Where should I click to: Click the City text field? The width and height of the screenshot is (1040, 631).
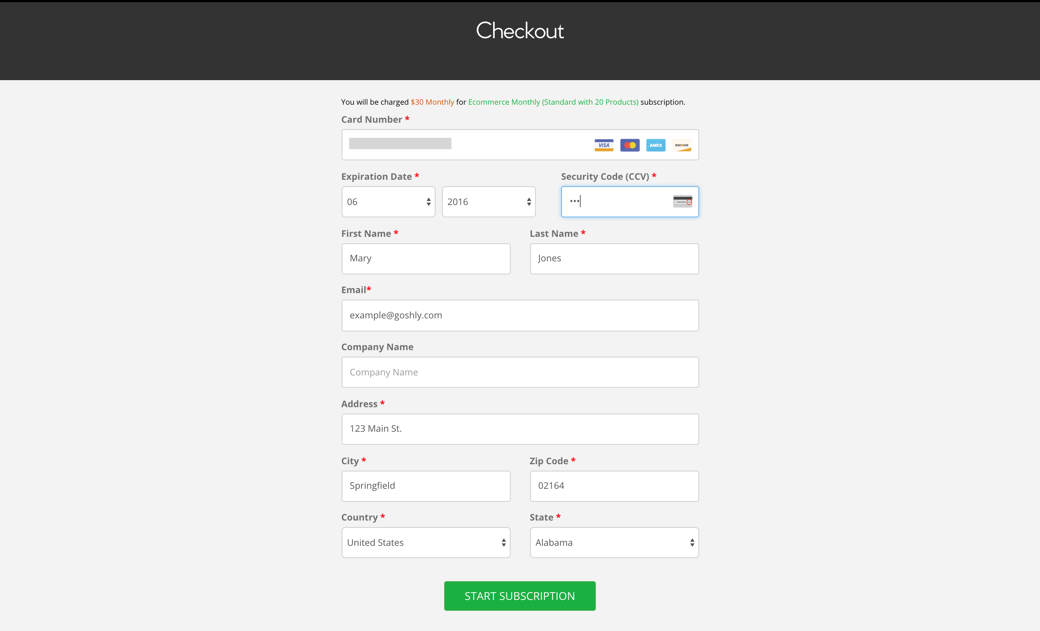(x=425, y=486)
